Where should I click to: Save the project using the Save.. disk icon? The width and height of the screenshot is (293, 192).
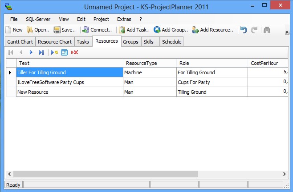(x=57, y=30)
